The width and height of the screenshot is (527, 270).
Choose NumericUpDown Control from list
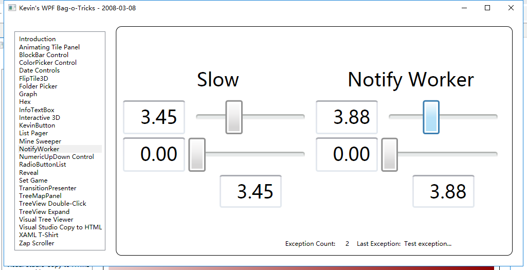pos(57,157)
